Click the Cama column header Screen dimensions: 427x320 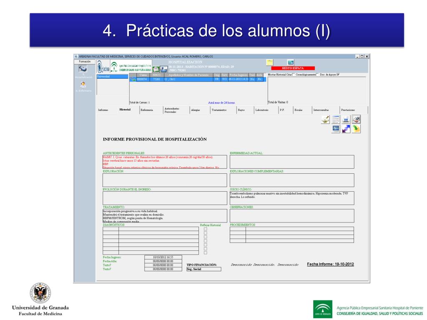pos(143,75)
